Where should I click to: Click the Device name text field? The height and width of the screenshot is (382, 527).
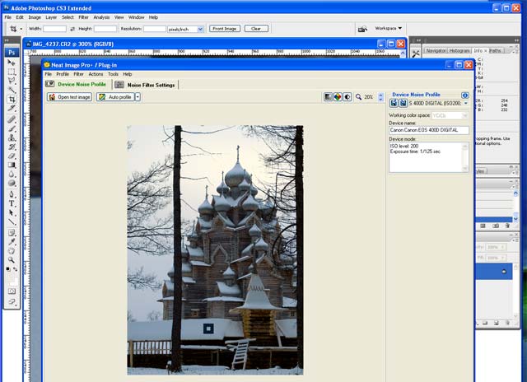tap(428, 130)
